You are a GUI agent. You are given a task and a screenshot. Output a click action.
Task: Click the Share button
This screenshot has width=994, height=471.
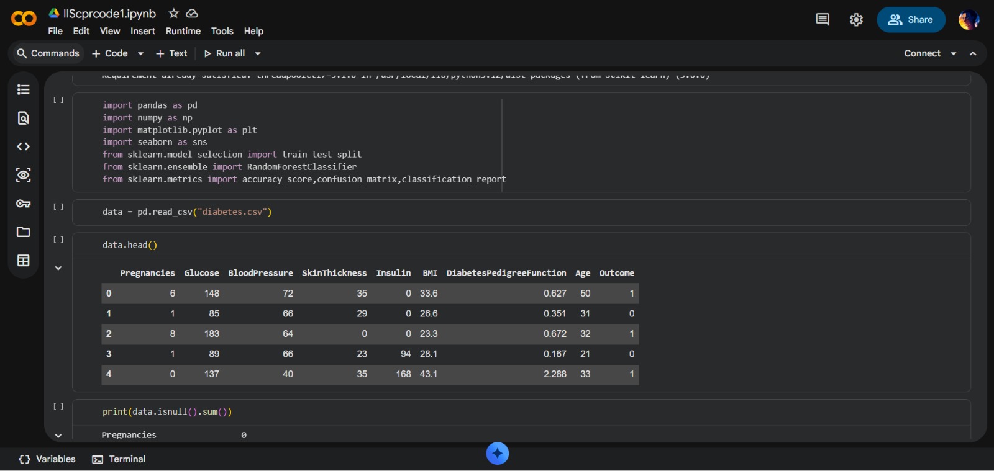(x=911, y=20)
